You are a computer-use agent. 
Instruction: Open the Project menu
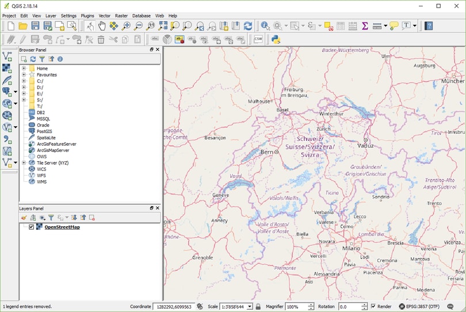click(9, 16)
